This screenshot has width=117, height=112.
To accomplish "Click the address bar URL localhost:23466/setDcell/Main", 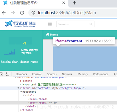I will (x=67, y=13).
